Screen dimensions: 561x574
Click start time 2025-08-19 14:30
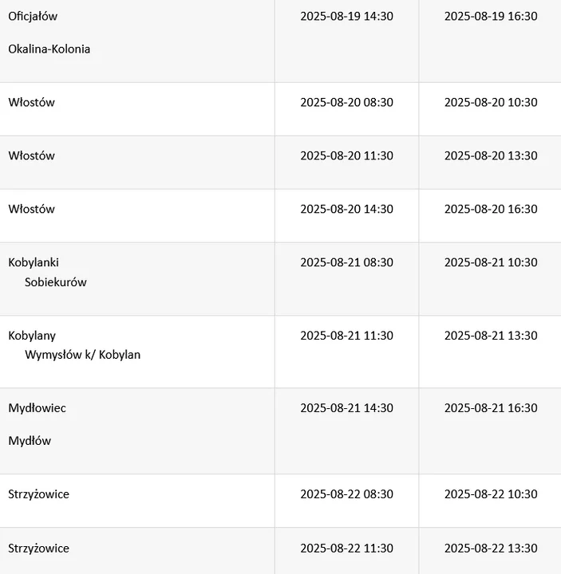(346, 17)
